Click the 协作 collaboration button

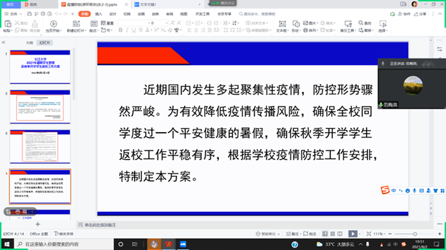(405, 14)
